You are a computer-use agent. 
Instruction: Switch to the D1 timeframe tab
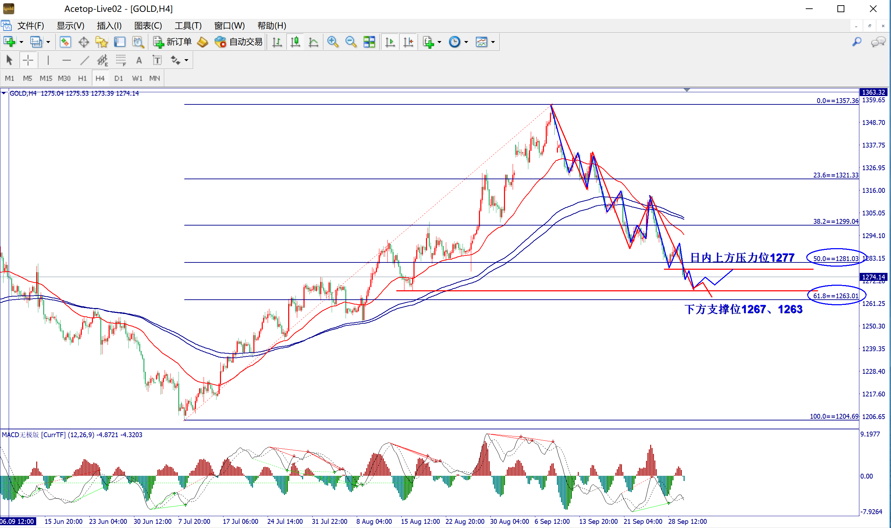(x=118, y=78)
